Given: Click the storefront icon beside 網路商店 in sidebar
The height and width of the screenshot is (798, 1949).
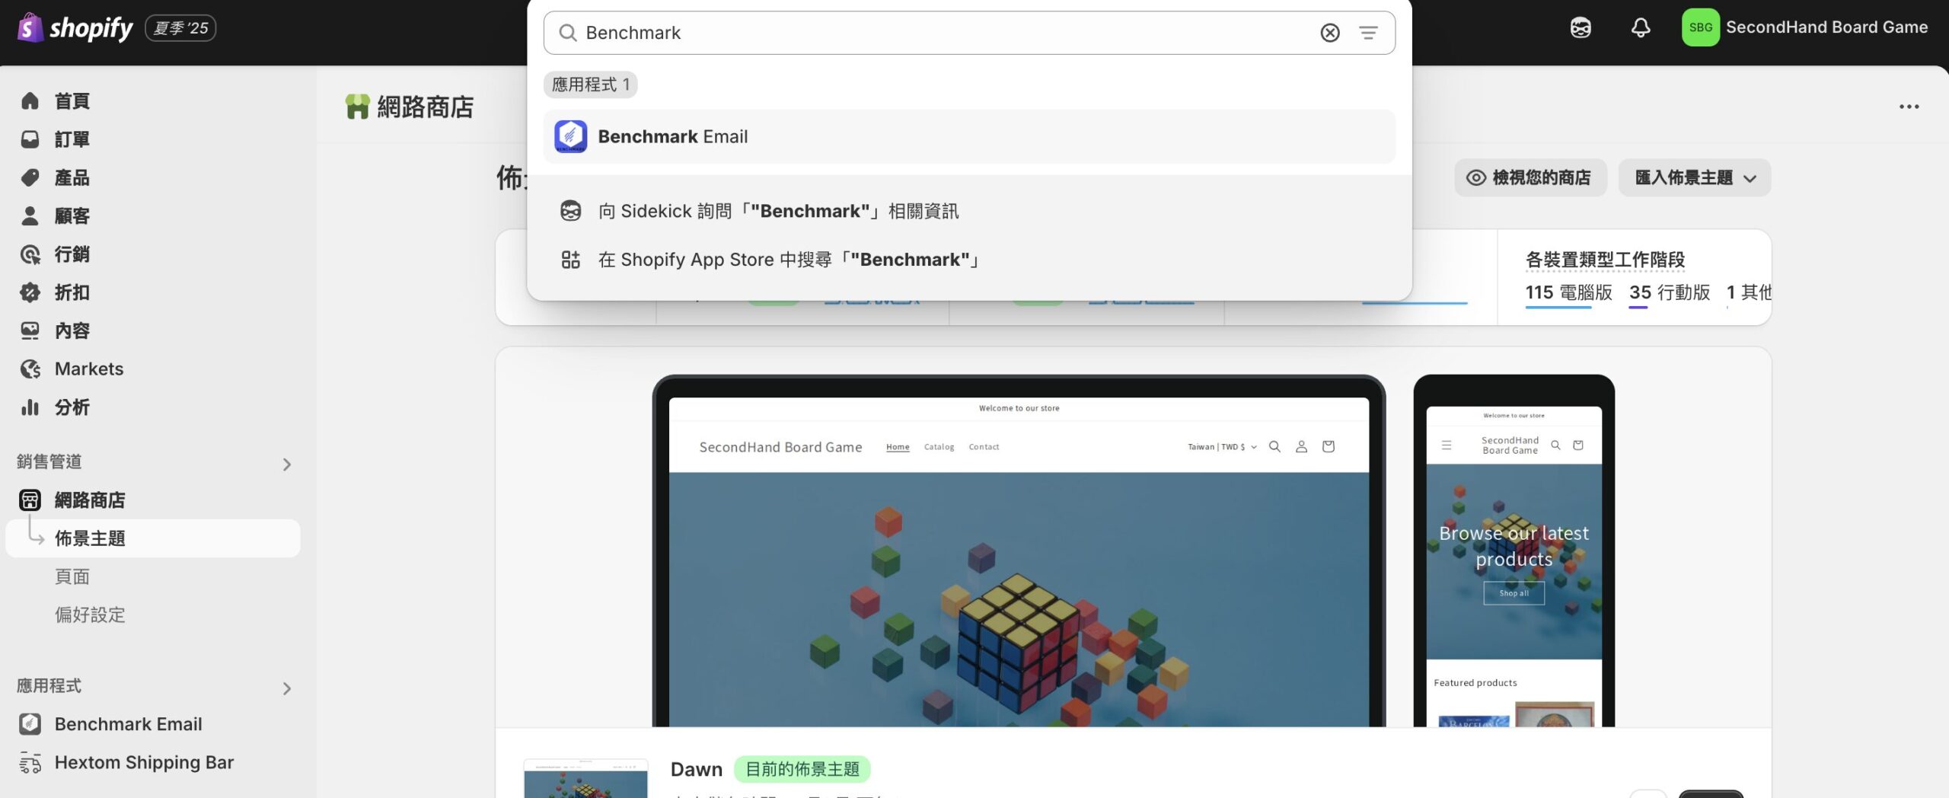Looking at the screenshot, I should pos(30,500).
